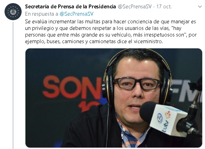Screen dimensions: 205x149
Task: Open the attached radio interview photo
Action: [114, 98]
